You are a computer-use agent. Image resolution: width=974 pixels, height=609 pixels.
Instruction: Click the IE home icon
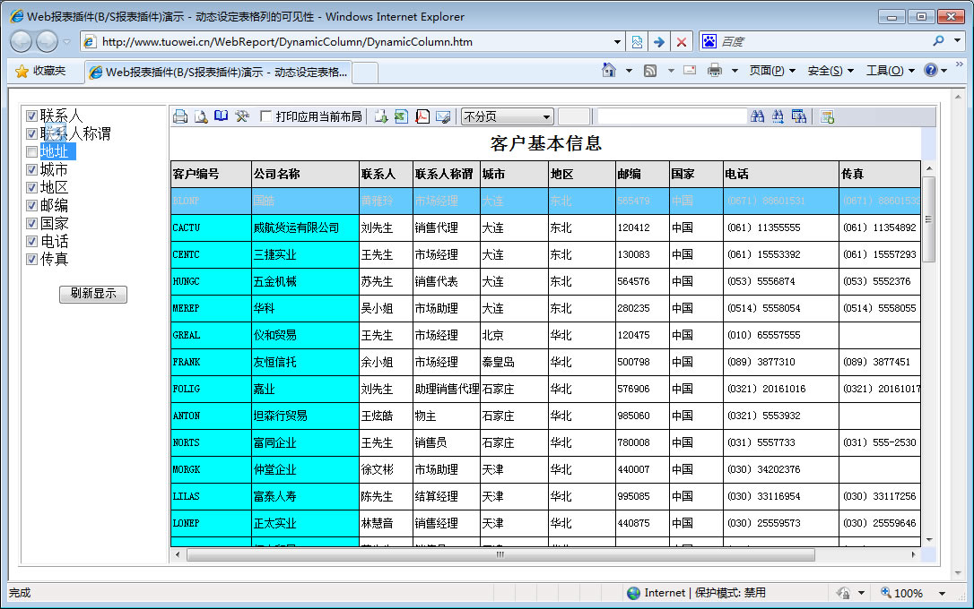tap(609, 71)
